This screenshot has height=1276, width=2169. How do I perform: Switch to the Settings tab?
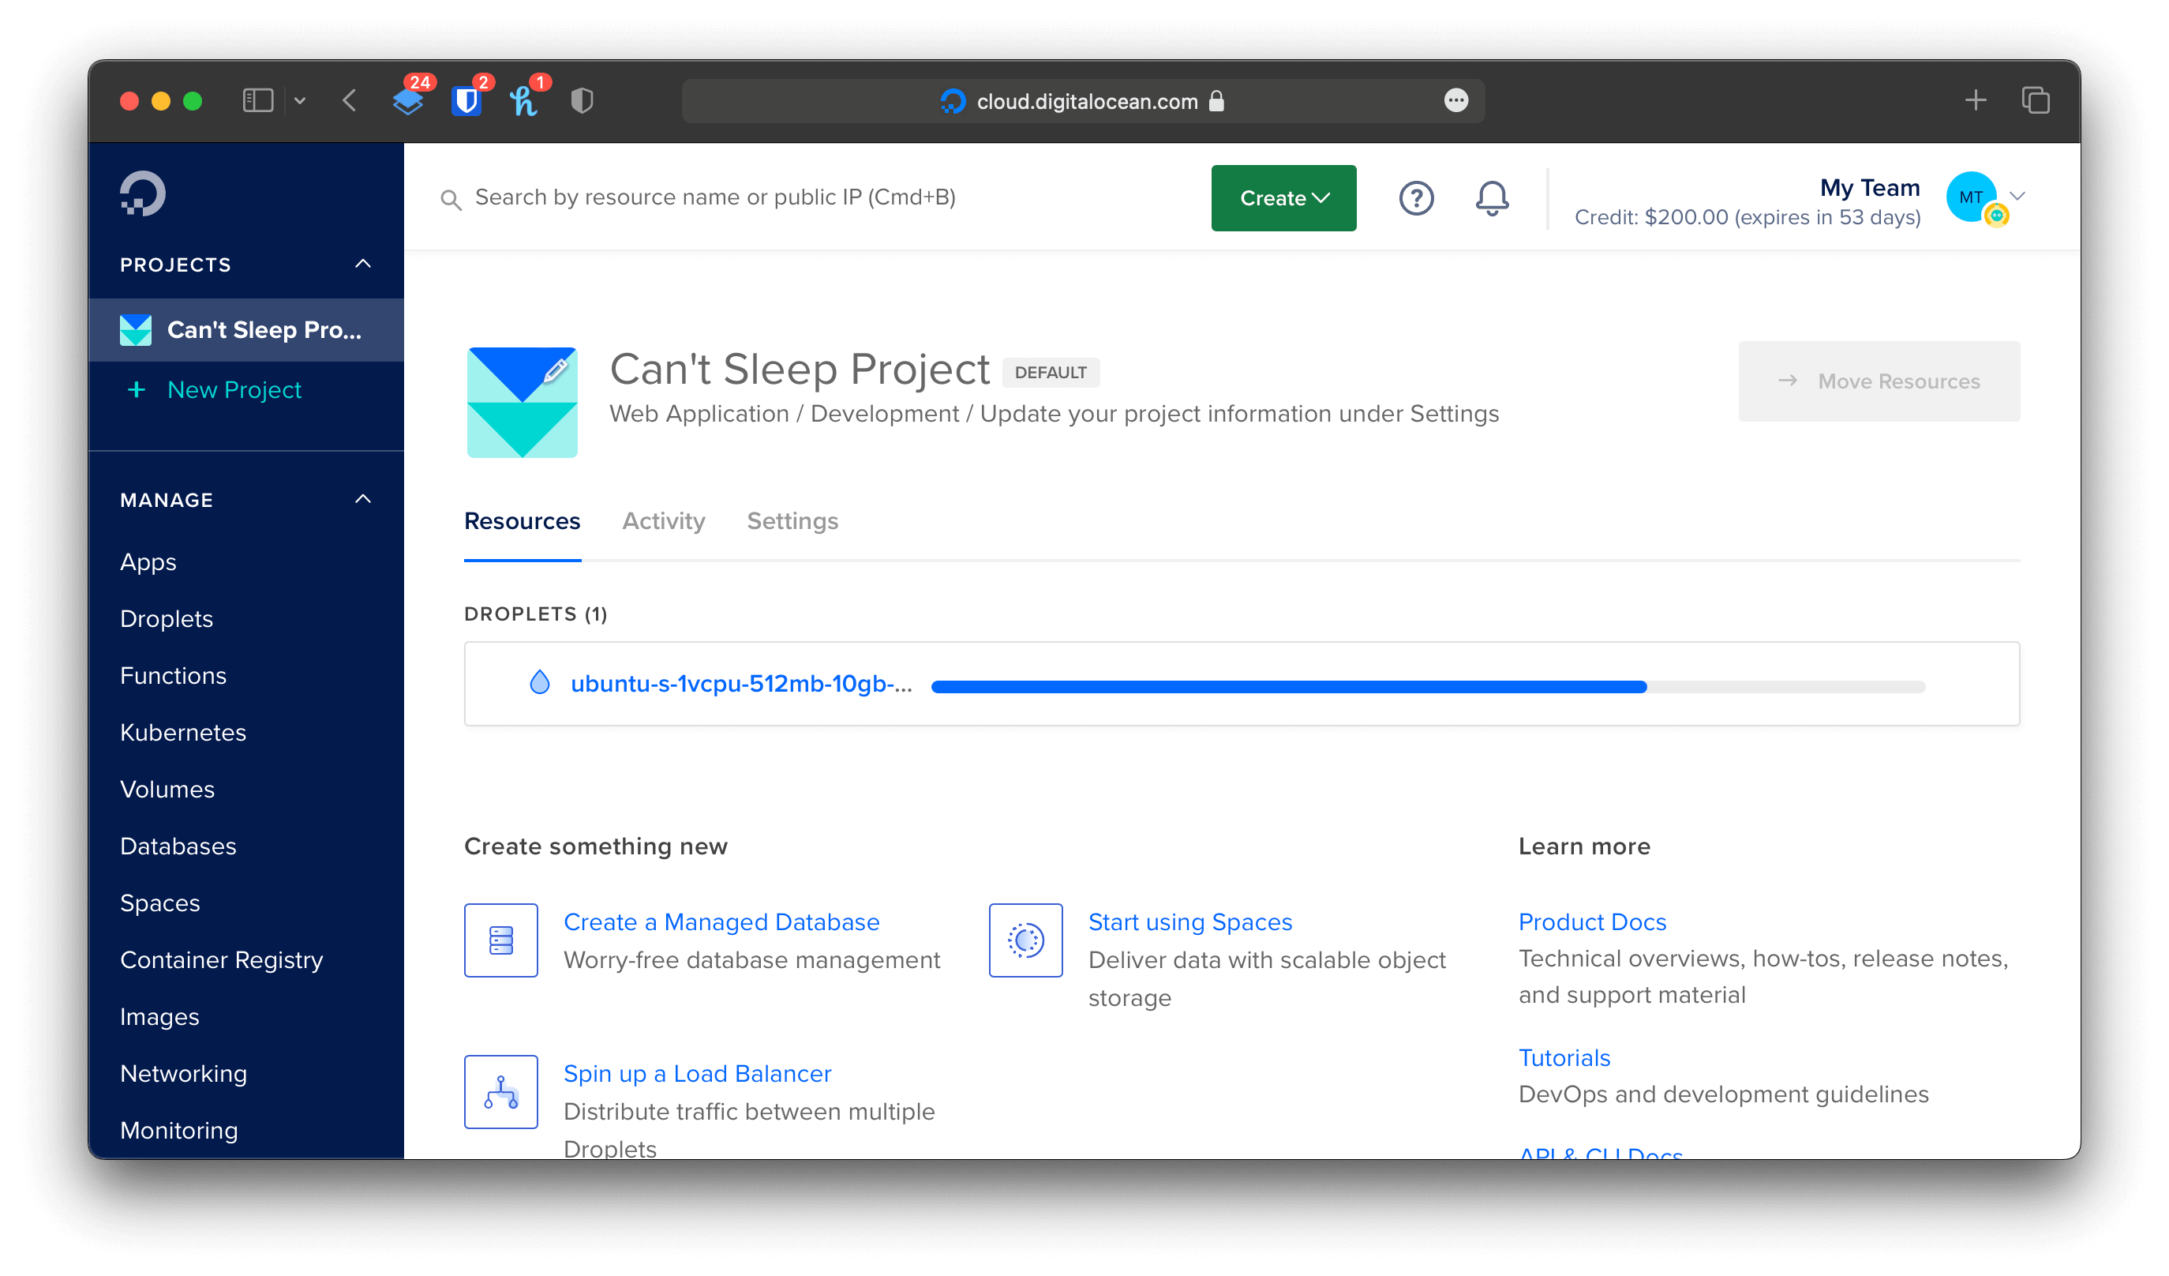[x=792, y=521]
